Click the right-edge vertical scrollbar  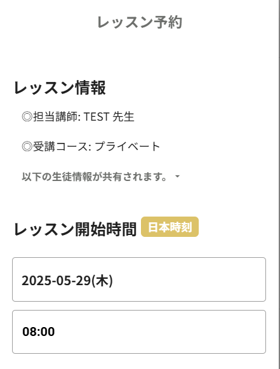point(279,184)
